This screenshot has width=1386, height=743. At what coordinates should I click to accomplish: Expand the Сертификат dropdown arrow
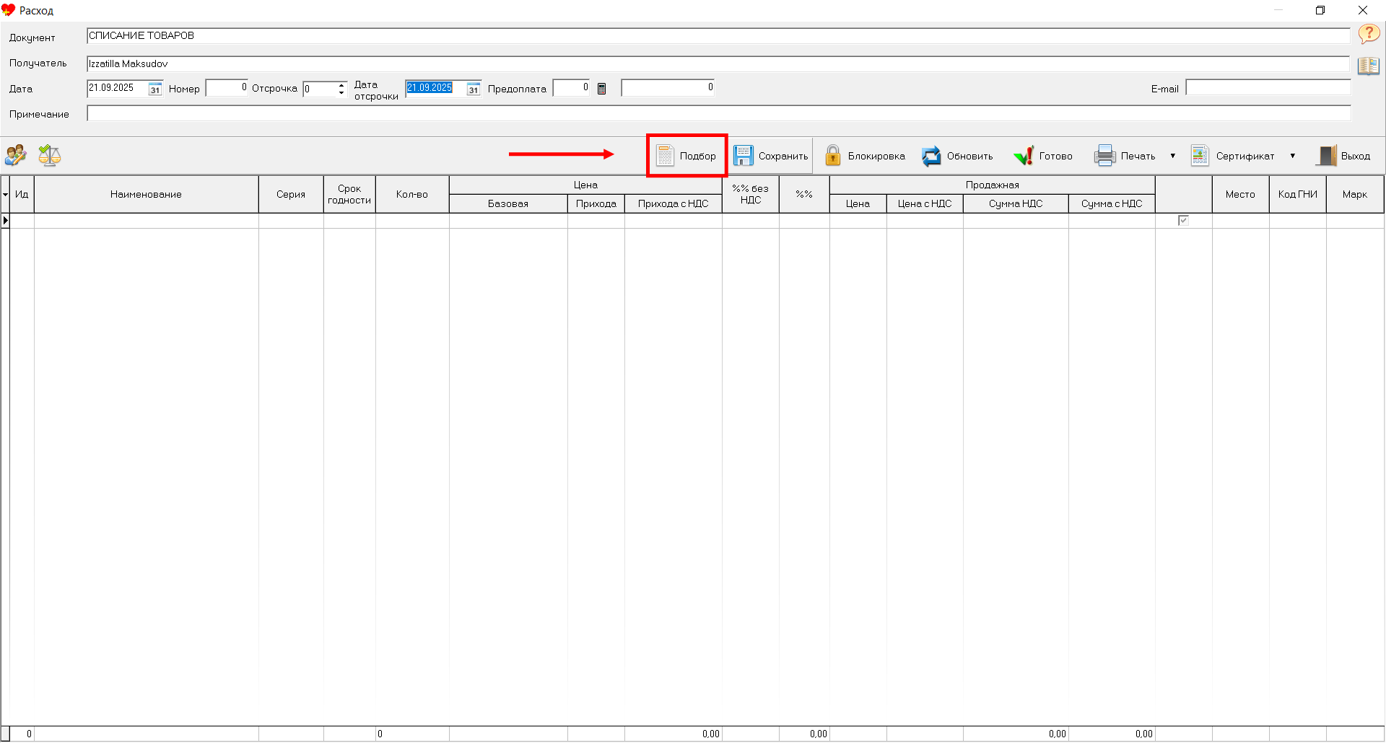click(1292, 156)
